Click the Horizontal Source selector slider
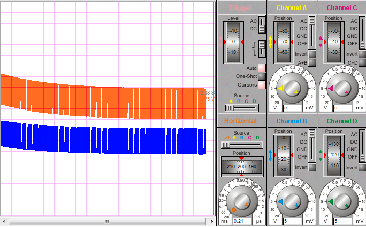This screenshot has width=366, height=227. coord(241,144)
